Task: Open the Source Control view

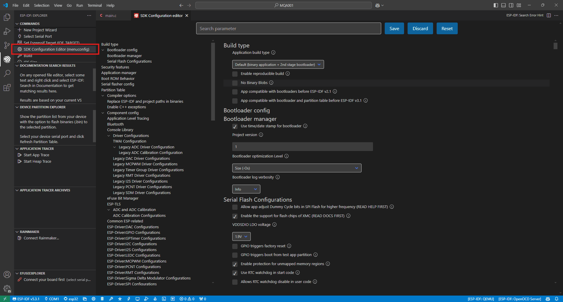Action: pos(7,45)
